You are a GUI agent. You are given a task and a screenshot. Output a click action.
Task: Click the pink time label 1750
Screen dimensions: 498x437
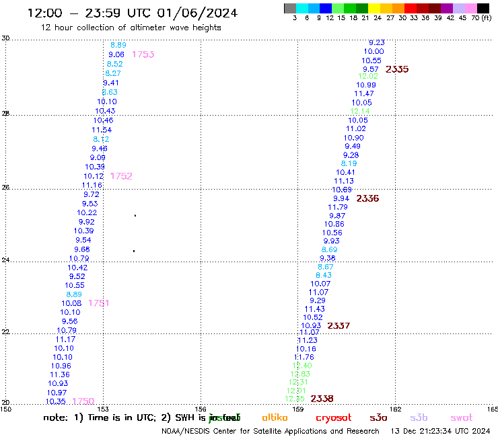(83, 401)
